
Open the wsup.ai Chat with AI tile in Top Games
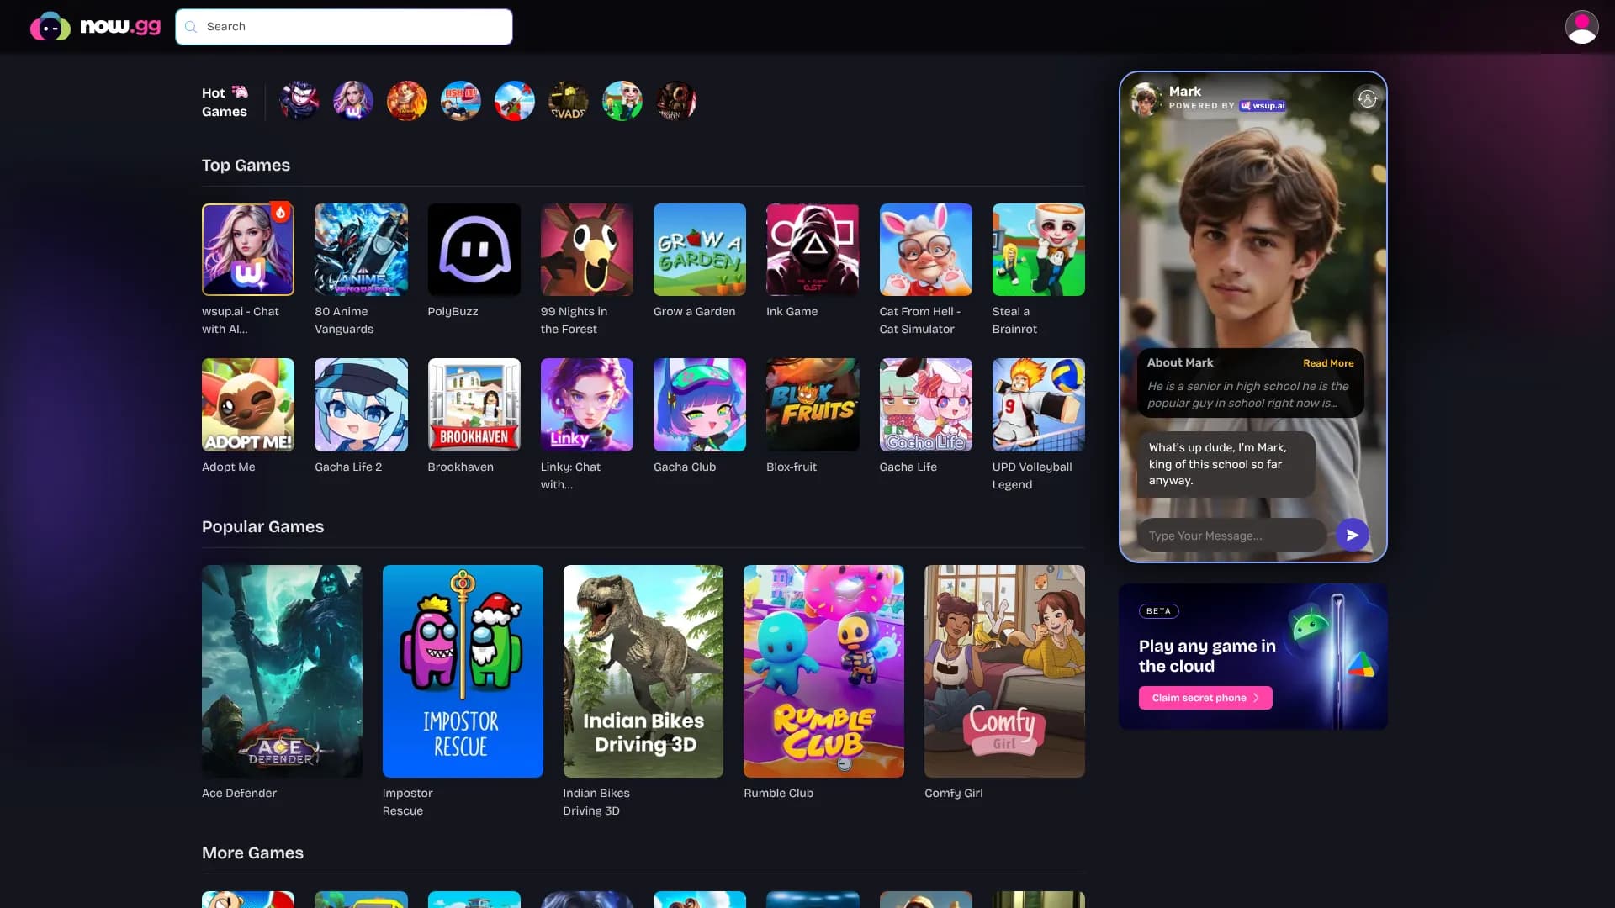coord(248,250)
